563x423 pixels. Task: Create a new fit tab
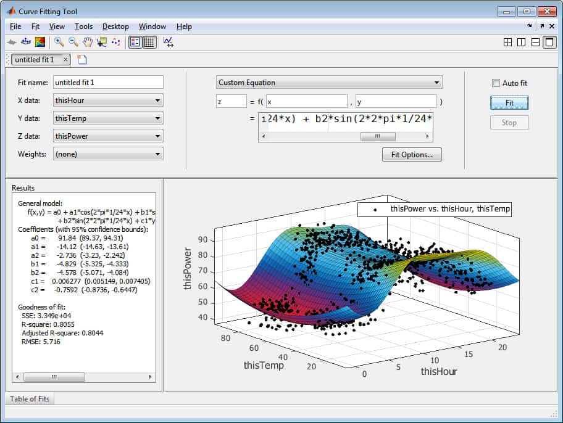point(82,60)
